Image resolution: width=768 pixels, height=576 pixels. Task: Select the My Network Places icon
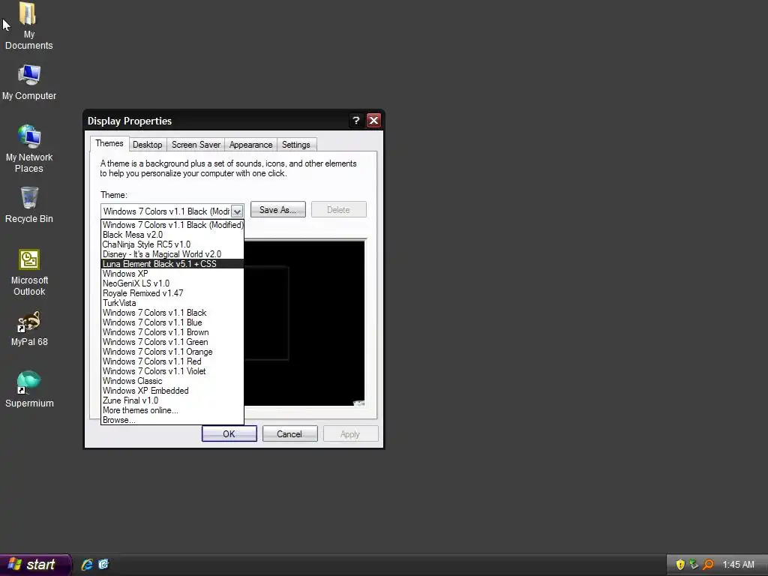point(29,148)
